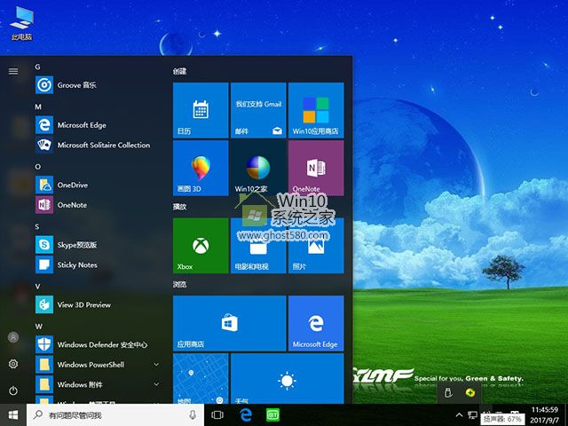Image resolution: width=568 pixels, height=426 pixels.
Task: Open 此电脑 desktop icon
Action: (x=21, y=22)
